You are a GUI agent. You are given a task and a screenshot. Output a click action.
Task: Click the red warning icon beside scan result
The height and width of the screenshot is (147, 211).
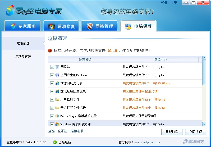tap(50, 50)
